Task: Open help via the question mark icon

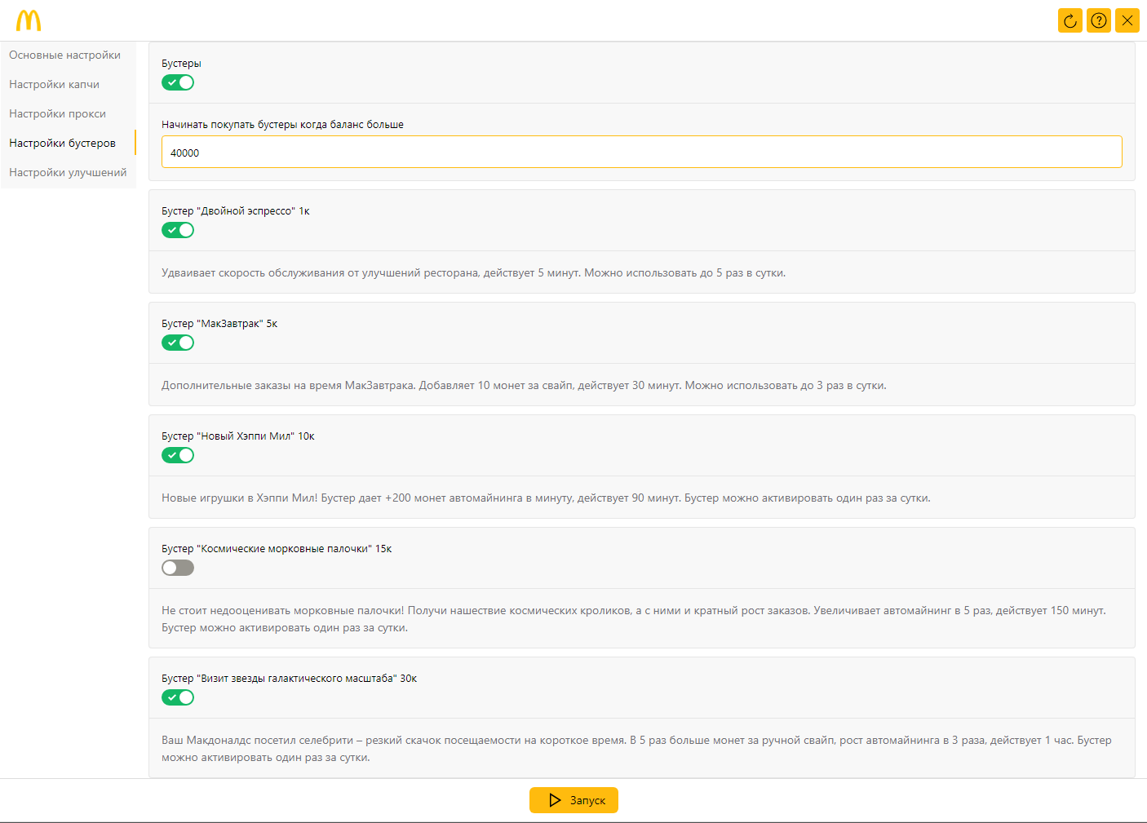Action: (x=1099, y=20)
